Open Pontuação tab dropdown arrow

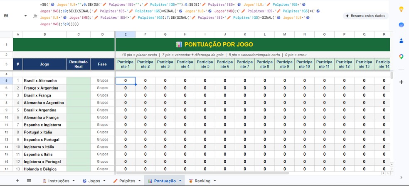pos(180,181)
